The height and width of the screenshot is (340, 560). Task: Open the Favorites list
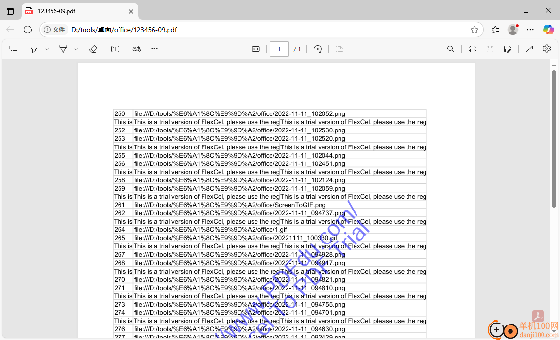pyautogui.click(x=495, y=30)
